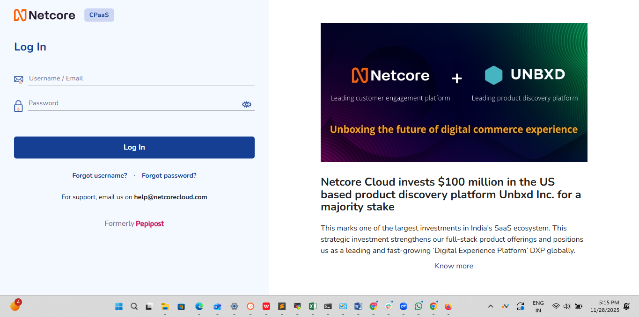
Task: Open WhatsApp from the taskbar
Action: click(419, 306)
